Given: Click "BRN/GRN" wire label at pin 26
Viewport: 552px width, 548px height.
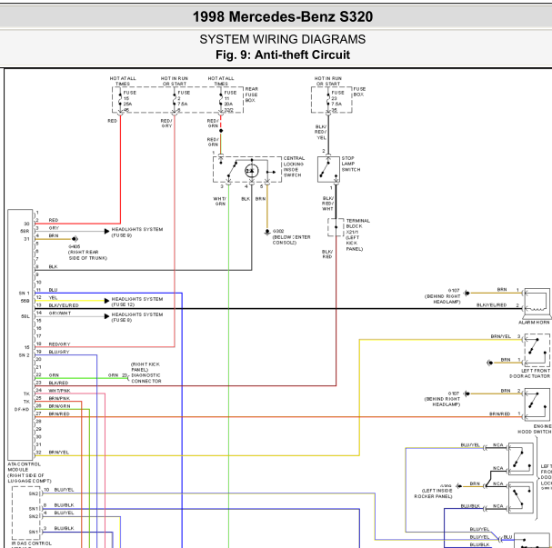Looking at the screenshot, I should [59, 406].
